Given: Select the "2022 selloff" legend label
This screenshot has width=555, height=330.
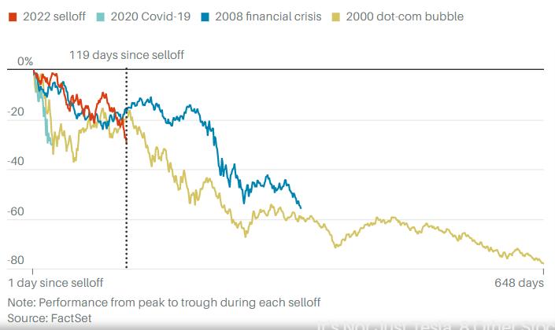Looking at the screenshot, I should [x=54, y=16].
